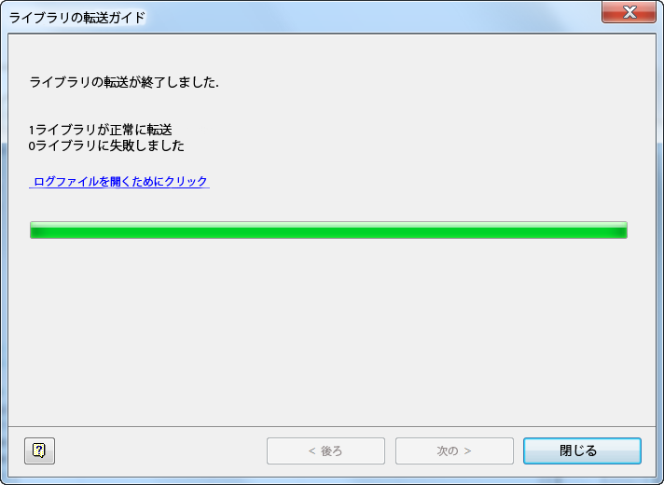Open the log file via ログファイルを開くためにクリック link

point(119,181)
